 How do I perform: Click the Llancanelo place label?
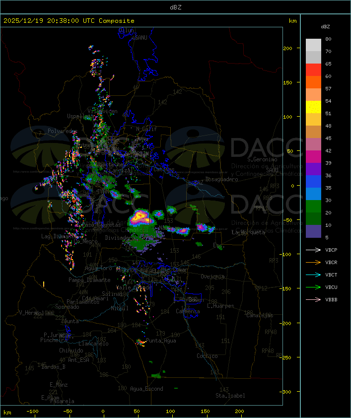pos(93,344)
